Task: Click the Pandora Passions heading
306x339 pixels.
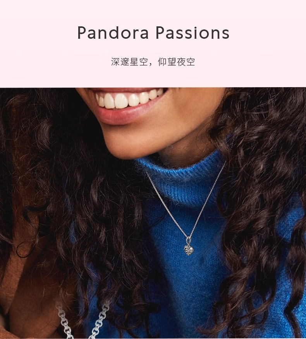Action: pos(153,33)
